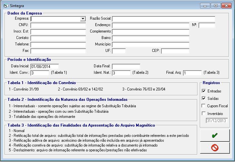Uncheck the Saídas checkbox
The height and width of the screenshot is (162, 235).
(x=204, y=98)
